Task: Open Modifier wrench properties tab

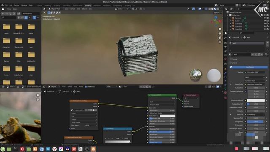Action: pyautogui.click(x=226, y=73)
